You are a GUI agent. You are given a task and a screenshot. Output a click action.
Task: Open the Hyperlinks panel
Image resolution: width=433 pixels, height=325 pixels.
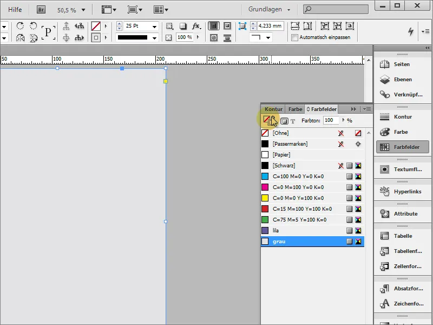click(402, 192)
